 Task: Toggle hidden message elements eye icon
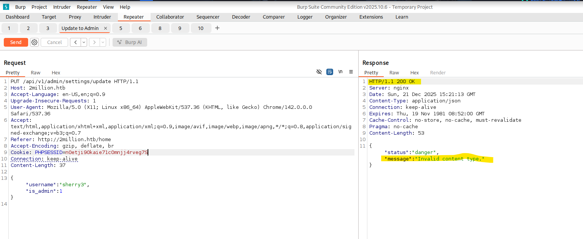tap(319, 72)
